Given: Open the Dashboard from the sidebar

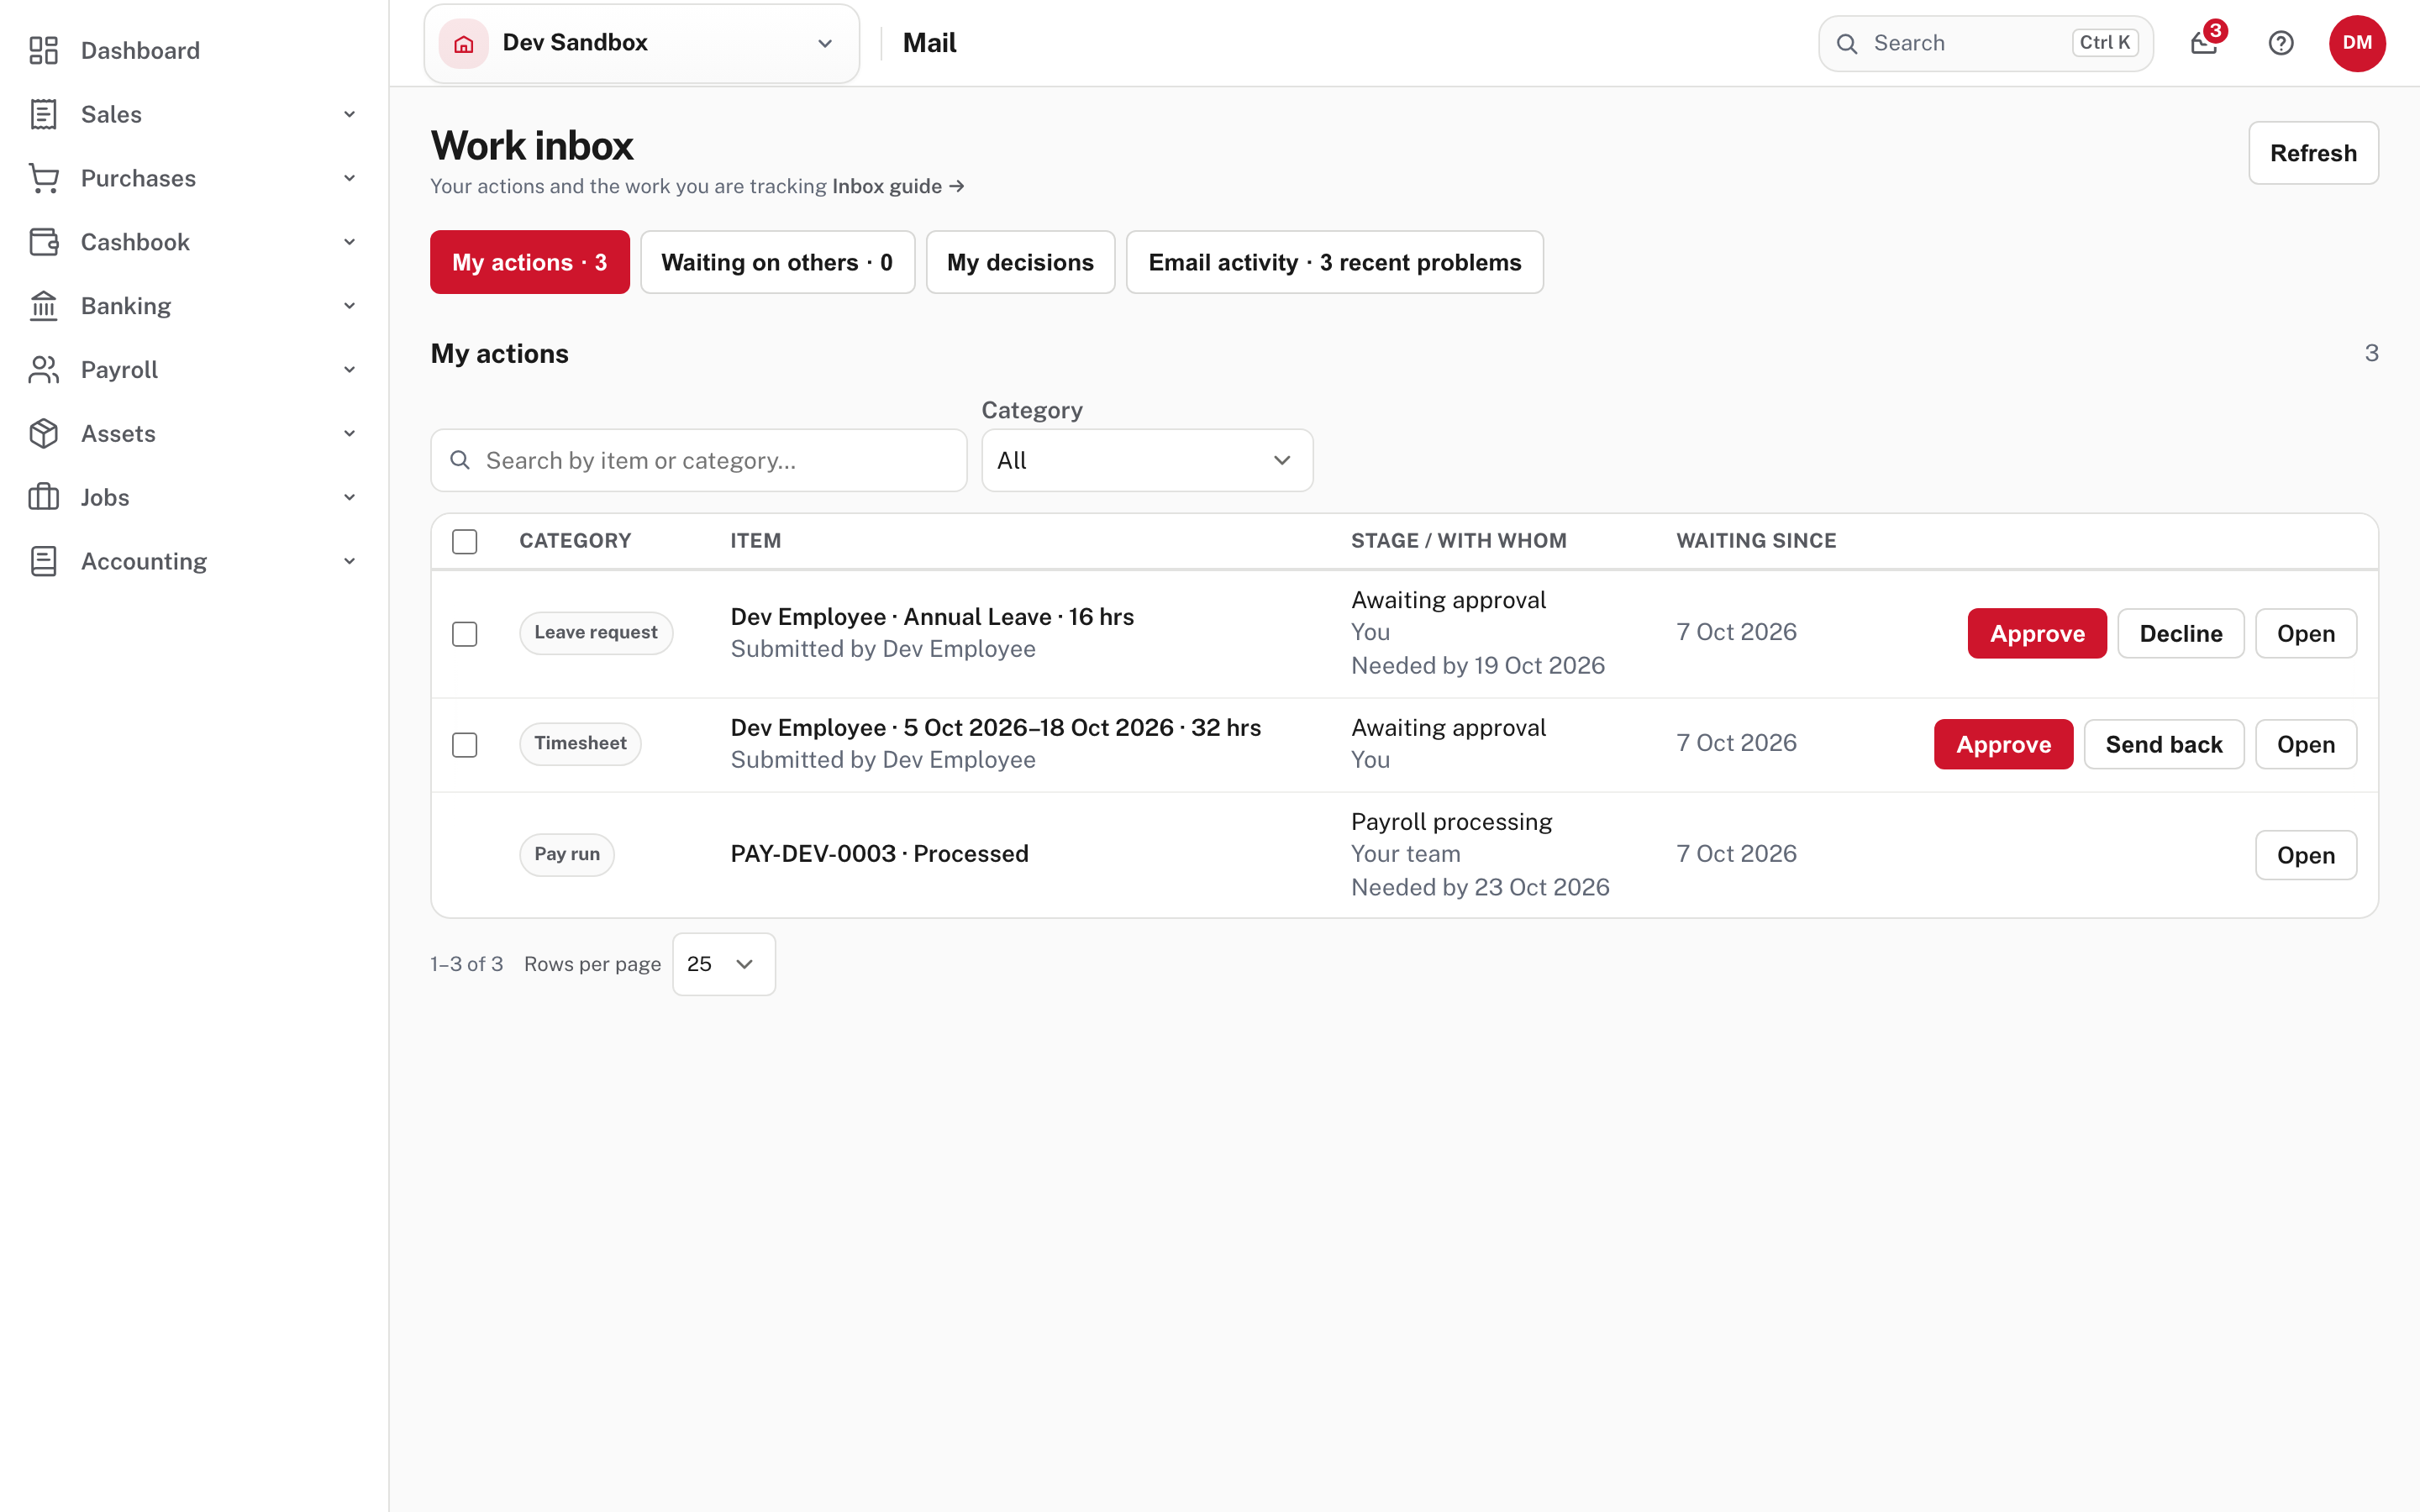Looking at the screenshot, I should coord(140,50).
